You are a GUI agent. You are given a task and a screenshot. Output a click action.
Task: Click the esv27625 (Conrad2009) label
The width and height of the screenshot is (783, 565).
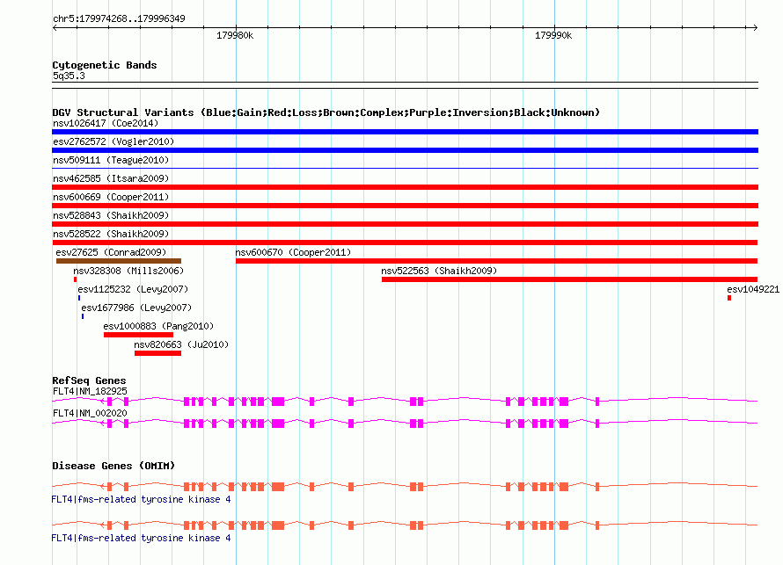click(111, 252)
